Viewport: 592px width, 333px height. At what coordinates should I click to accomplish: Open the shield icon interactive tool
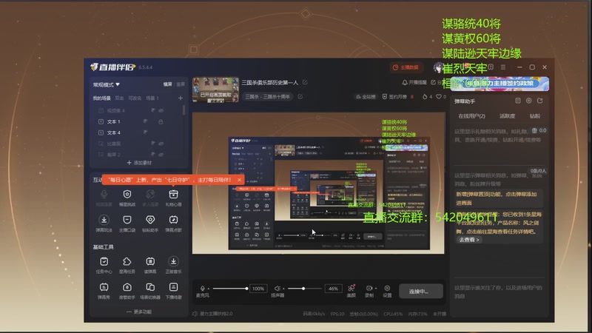(x=127, y=198)
